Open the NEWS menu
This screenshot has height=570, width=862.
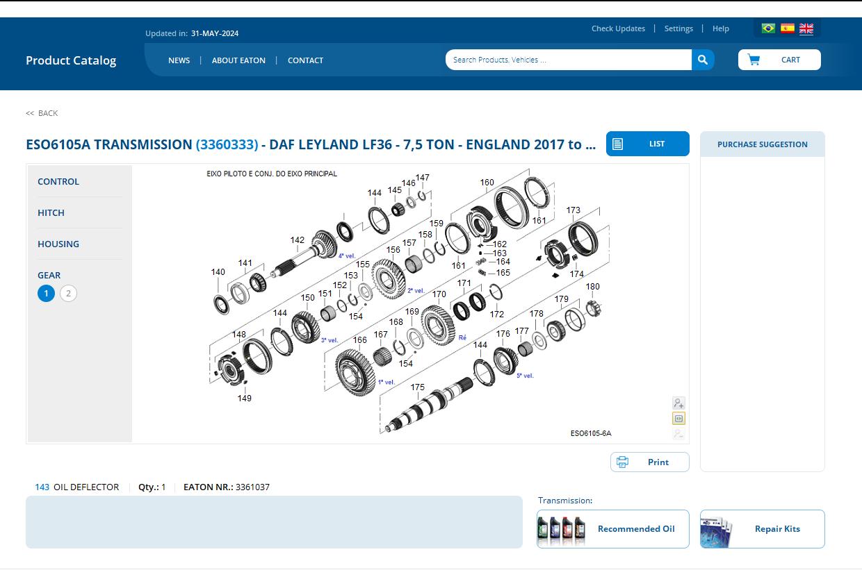(179, 60)
